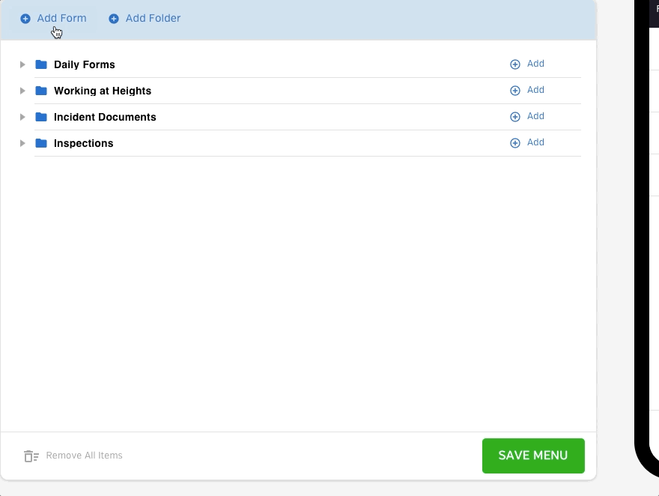
Task: Select the Working at Heights label
Action: pos(103,91)
